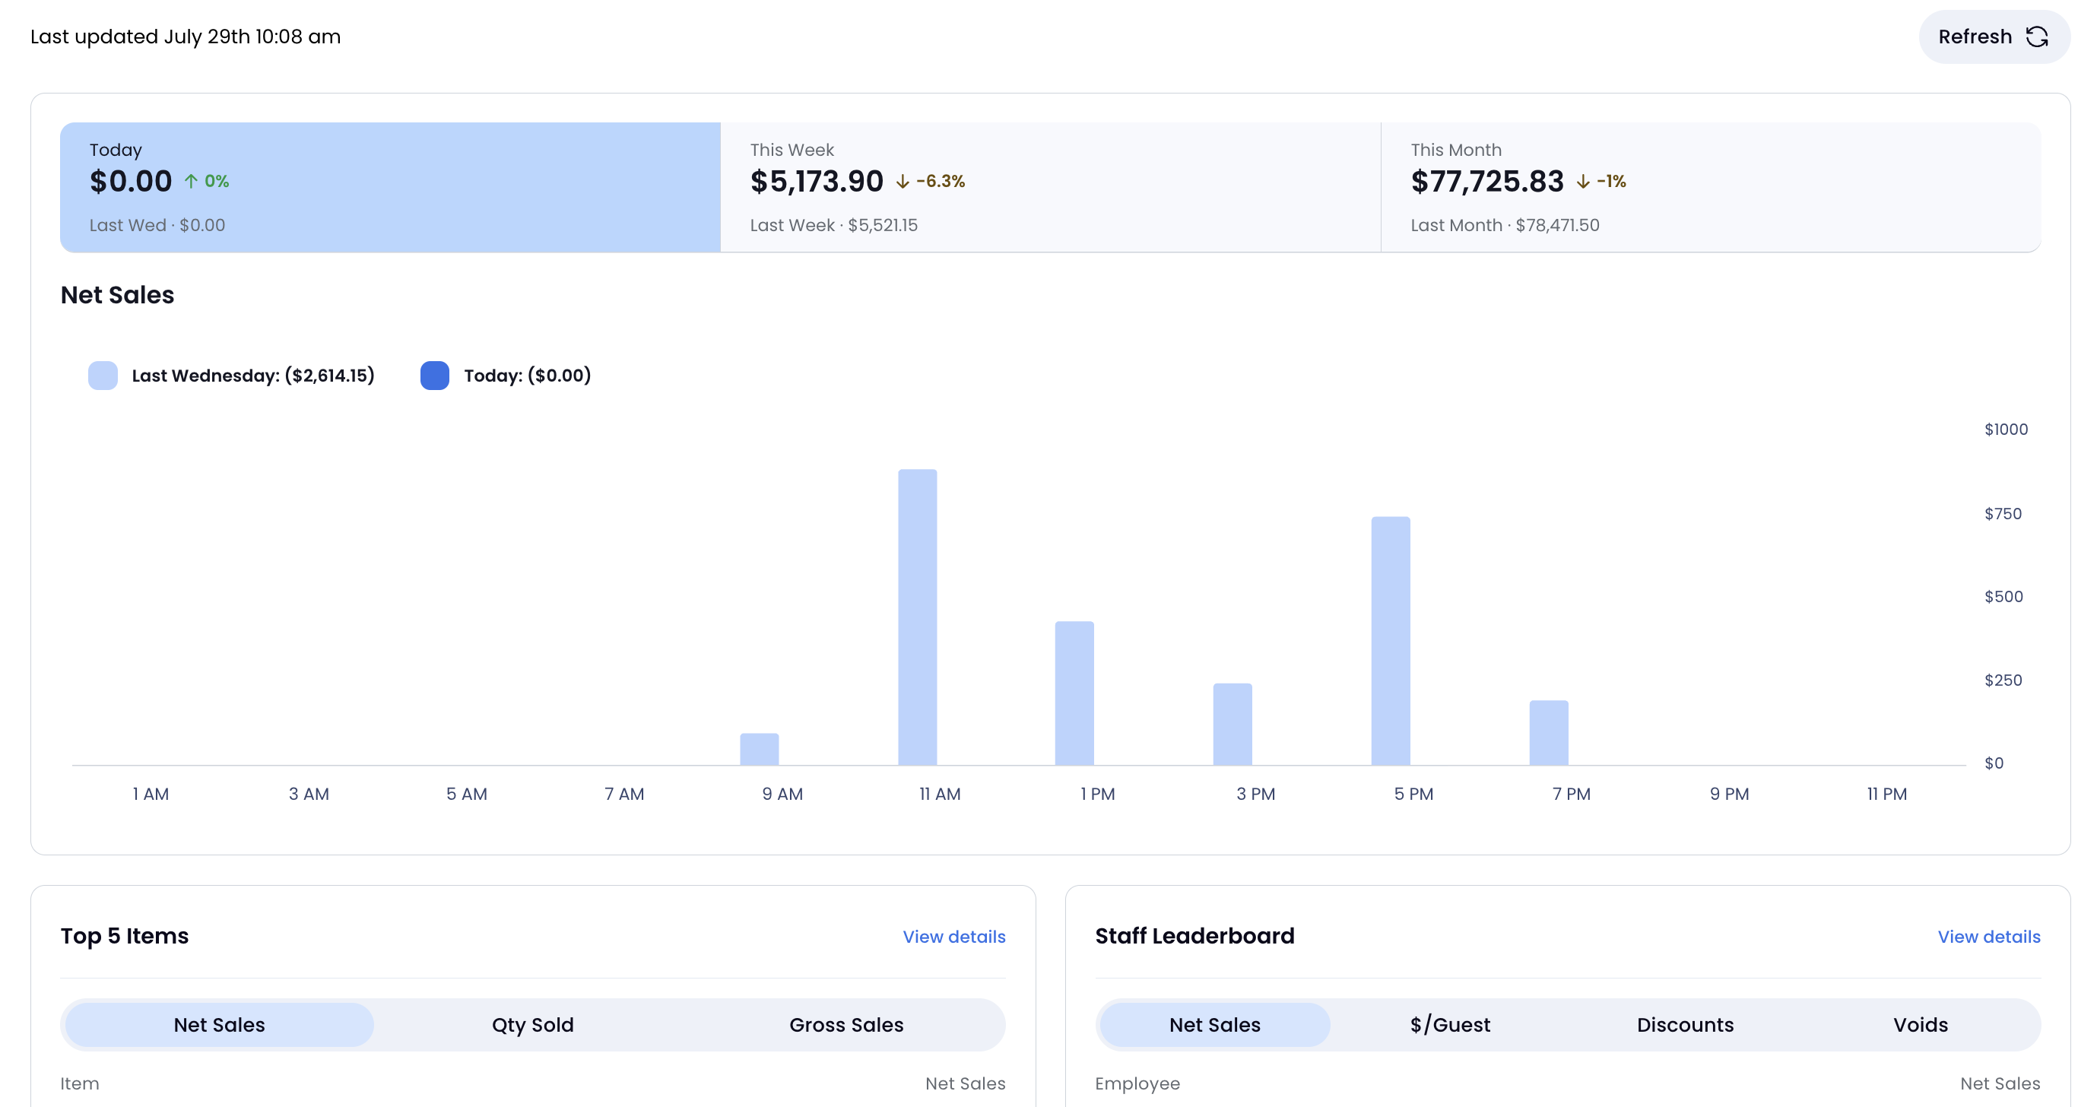Select the This Week sales card
Viewport: 2097px width, 1107px height.
tap(1050, 187)
